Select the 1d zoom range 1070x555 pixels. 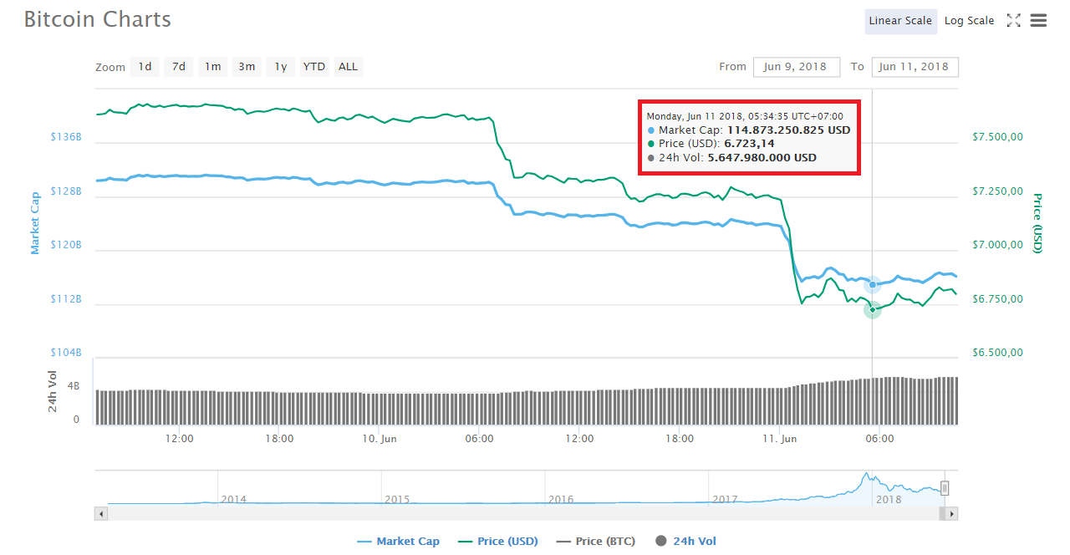coord(145,67)
